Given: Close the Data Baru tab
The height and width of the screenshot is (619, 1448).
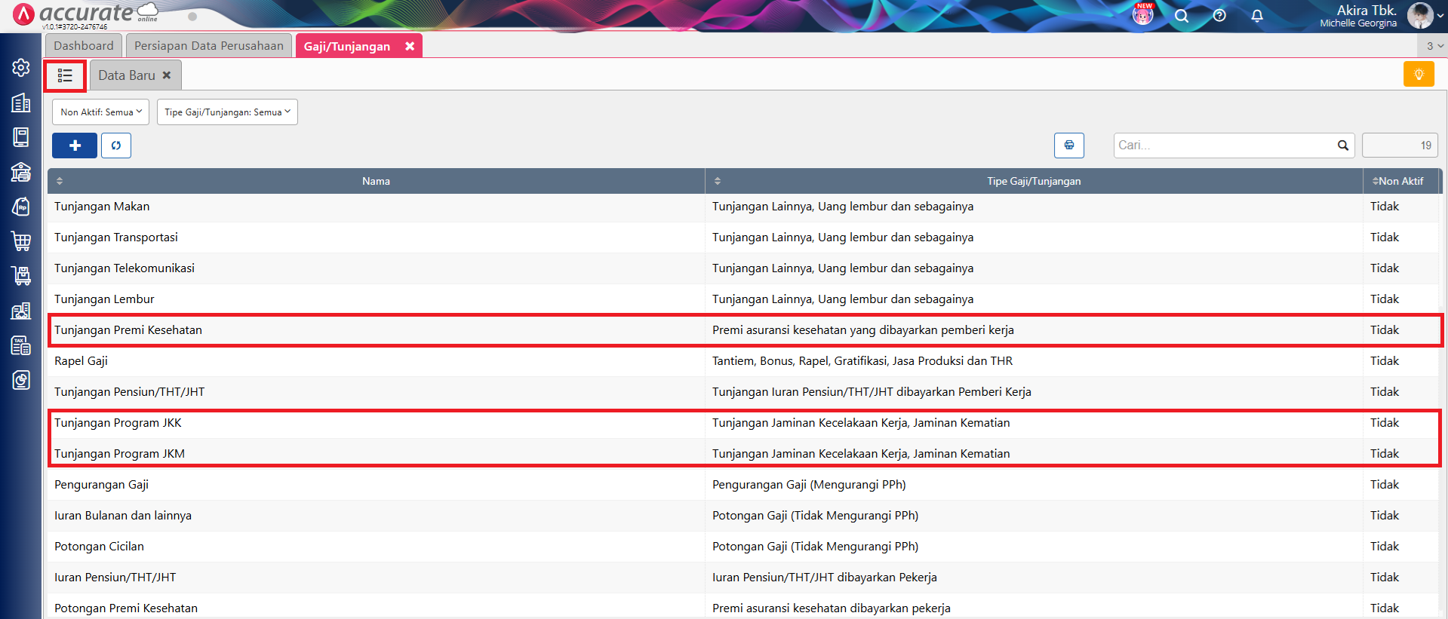Looking at the screenshot, I should pos(167,75).
